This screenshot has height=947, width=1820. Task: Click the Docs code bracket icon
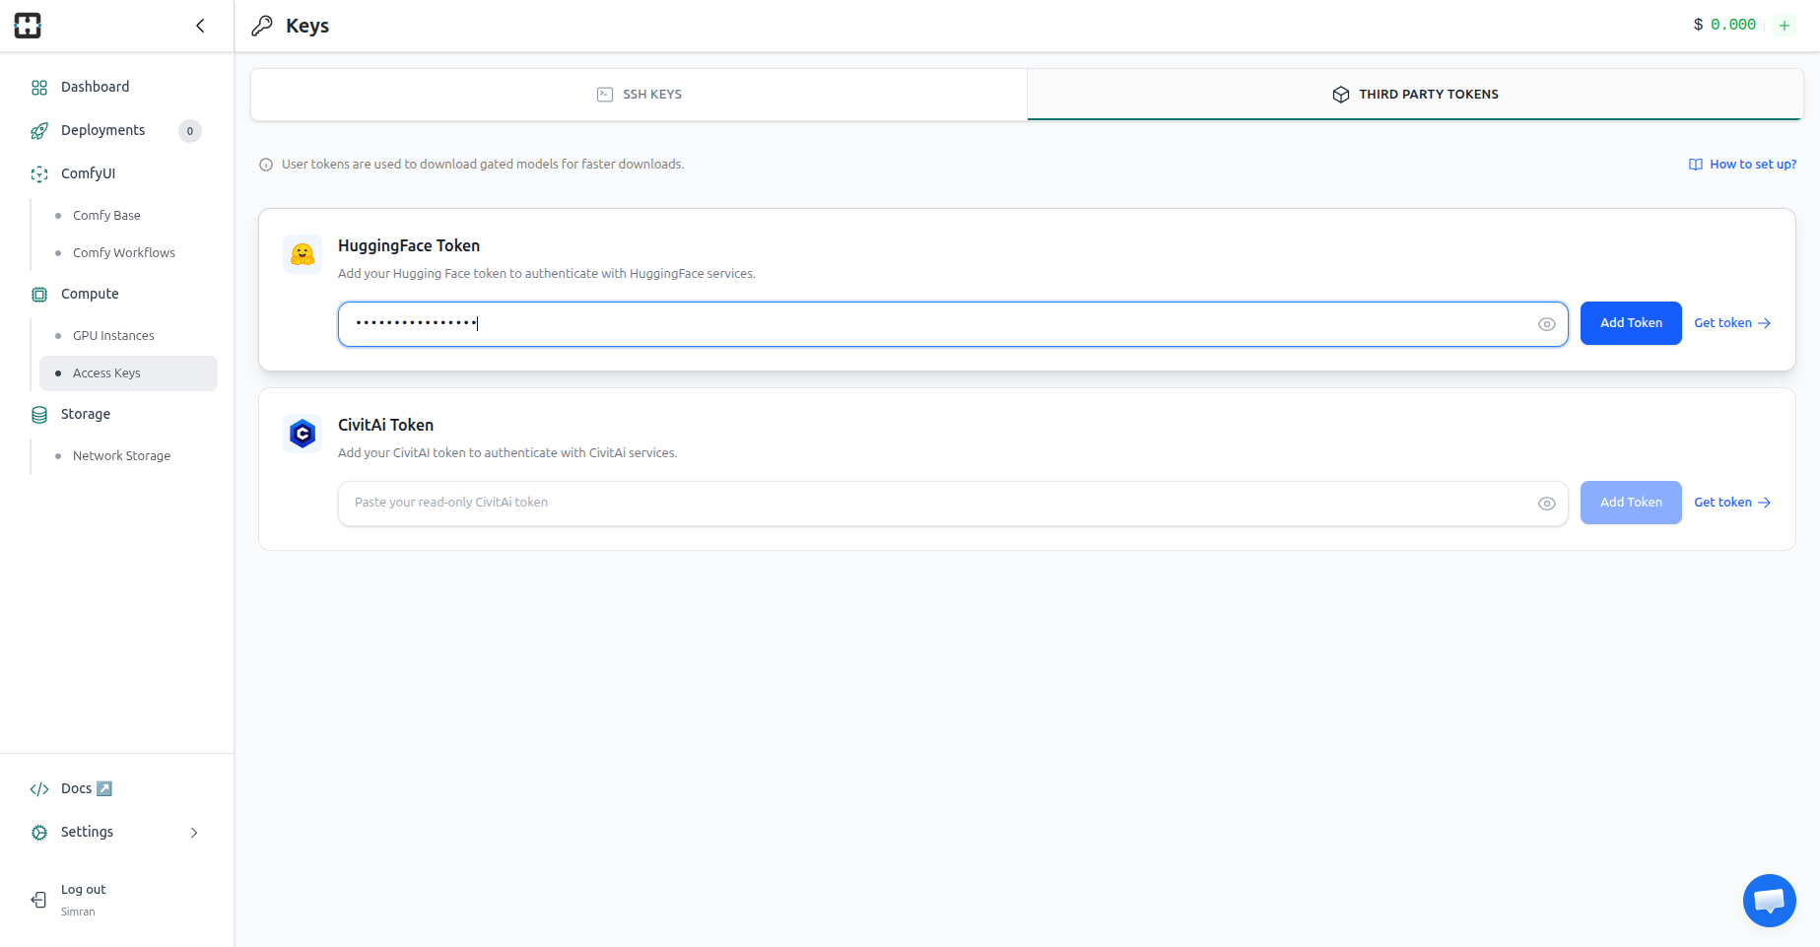(39, 789)
